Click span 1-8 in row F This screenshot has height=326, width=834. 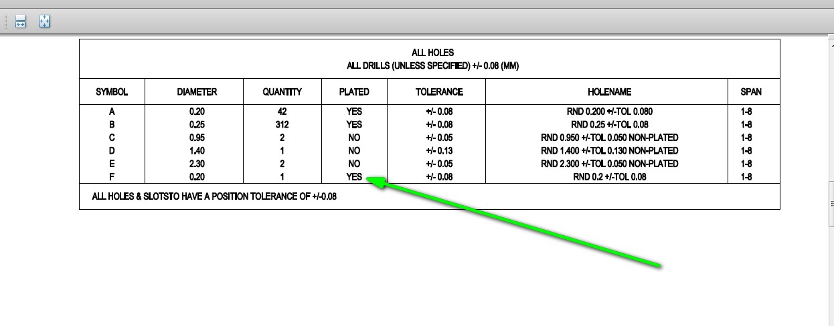[746, 177]
